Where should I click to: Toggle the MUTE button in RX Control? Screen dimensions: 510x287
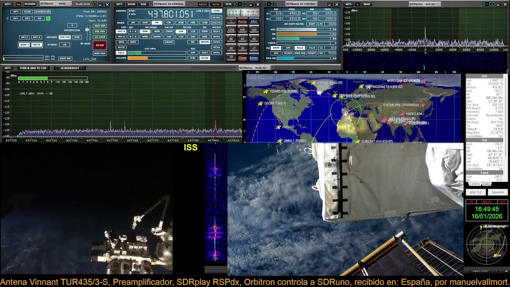(x=121, y=47)
